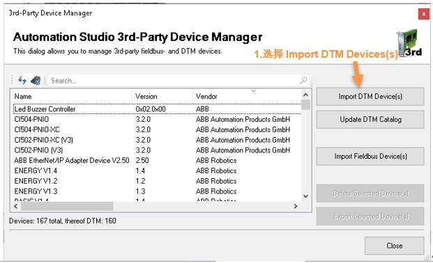This screenshot has width=433, height=263.
Task: Select Led Buzzer Controller row
Action: (157, 109)
